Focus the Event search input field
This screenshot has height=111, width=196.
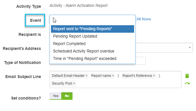pyautogui.click(x=93, y=20)
